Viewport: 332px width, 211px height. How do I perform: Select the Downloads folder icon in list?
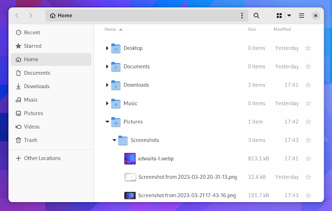pyautogui.click(x=116, y=86)
